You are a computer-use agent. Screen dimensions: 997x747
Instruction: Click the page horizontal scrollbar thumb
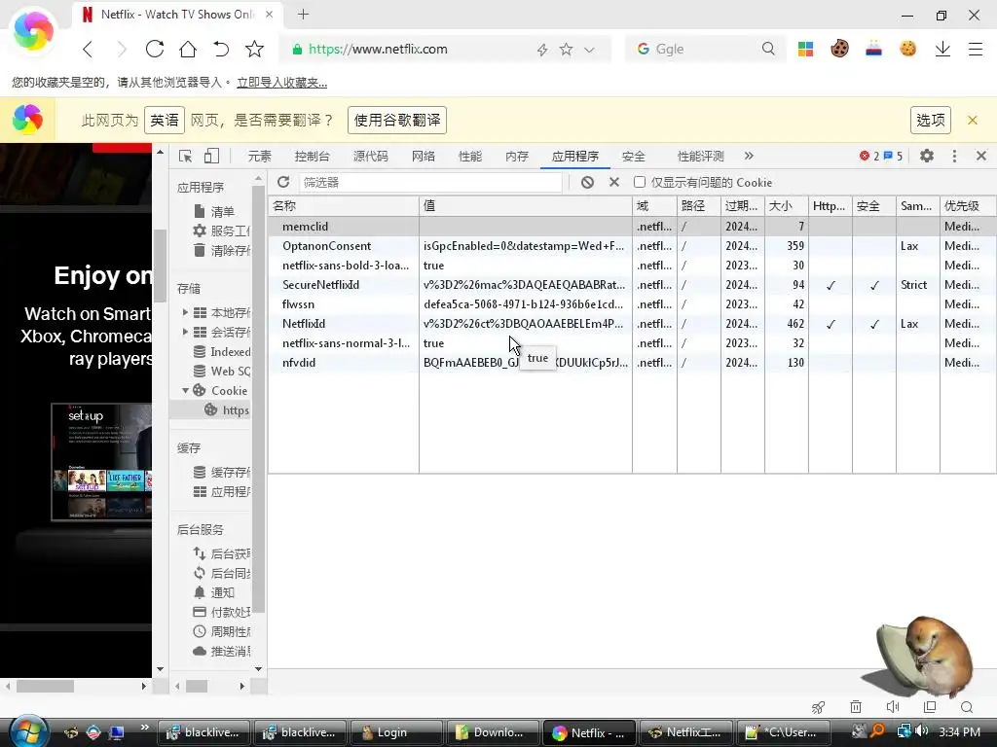pyautogui.click(x=45, y=686)
